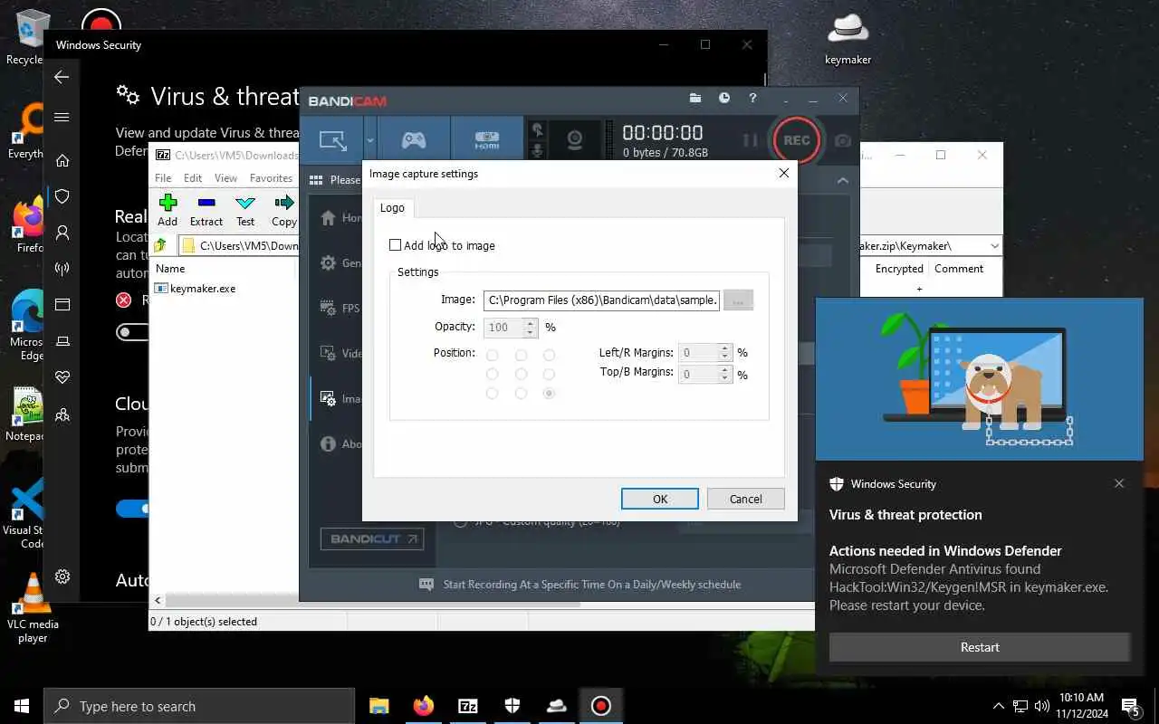Open the 7-Zip Edit menu

coord(193,178)
